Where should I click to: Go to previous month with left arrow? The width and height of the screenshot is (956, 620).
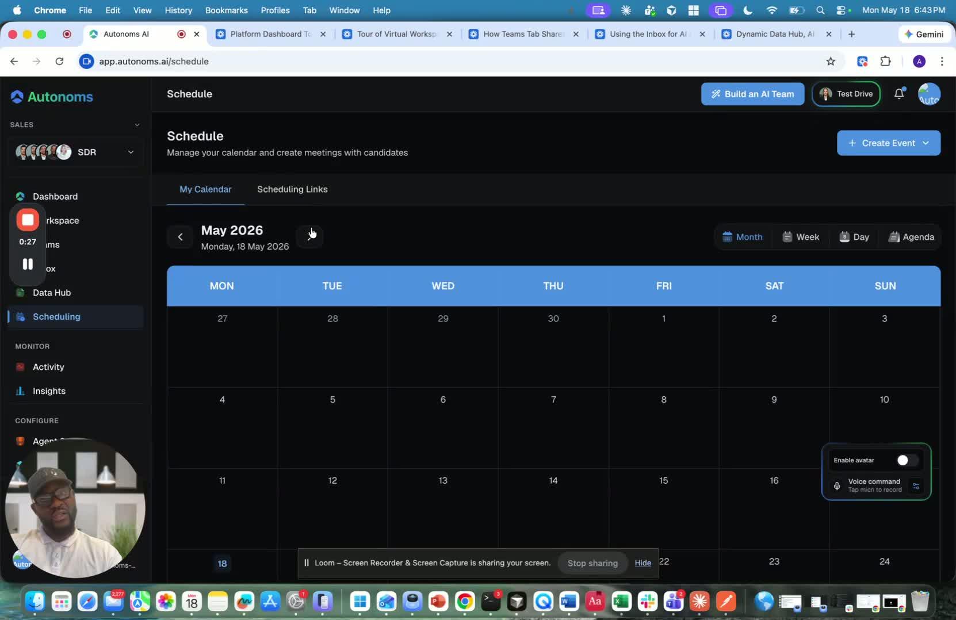[x=180, y=237]
